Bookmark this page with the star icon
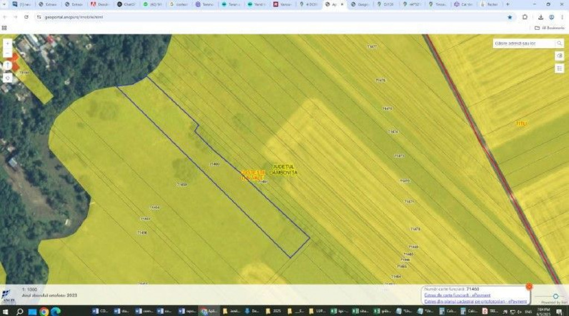569x316 pixels. (x=510, y=17)
